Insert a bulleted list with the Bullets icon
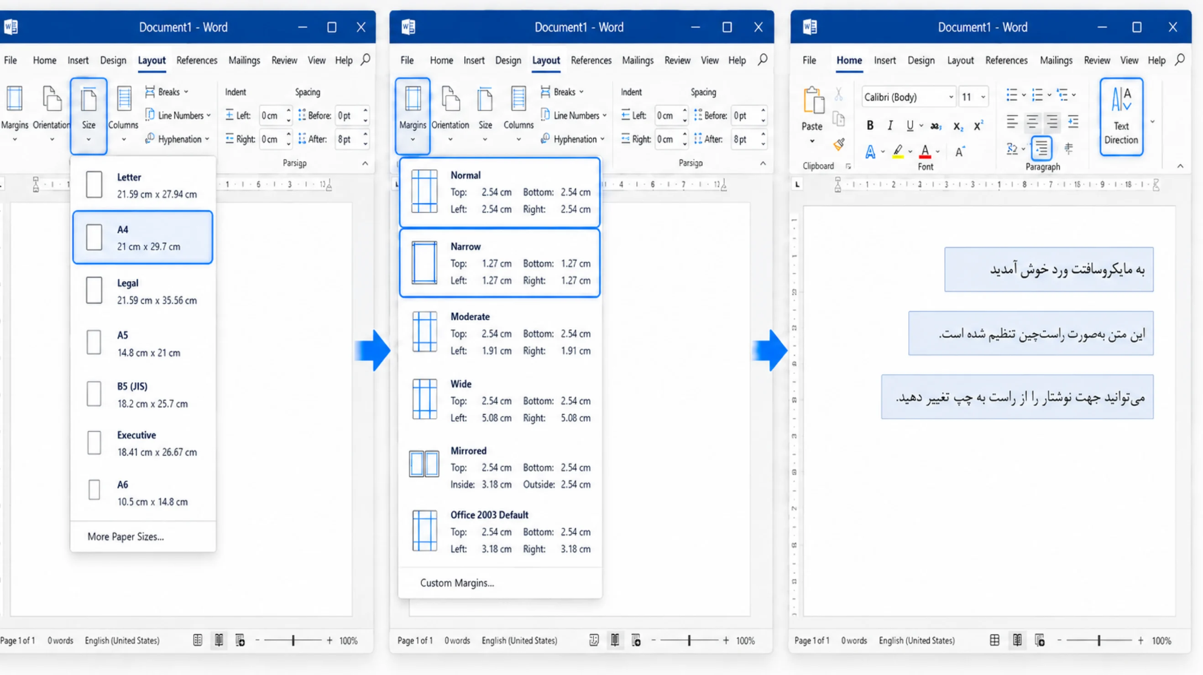This screenshot has width=1203, height=675. coord(1011,95)
